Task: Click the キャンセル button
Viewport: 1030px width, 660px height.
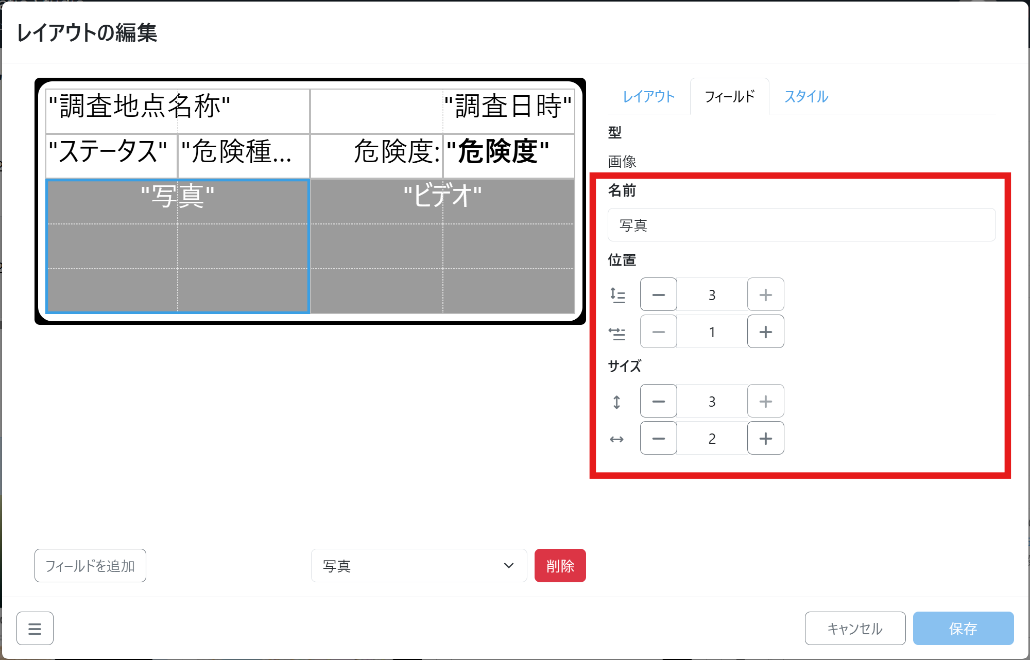Action: (855, 628)
